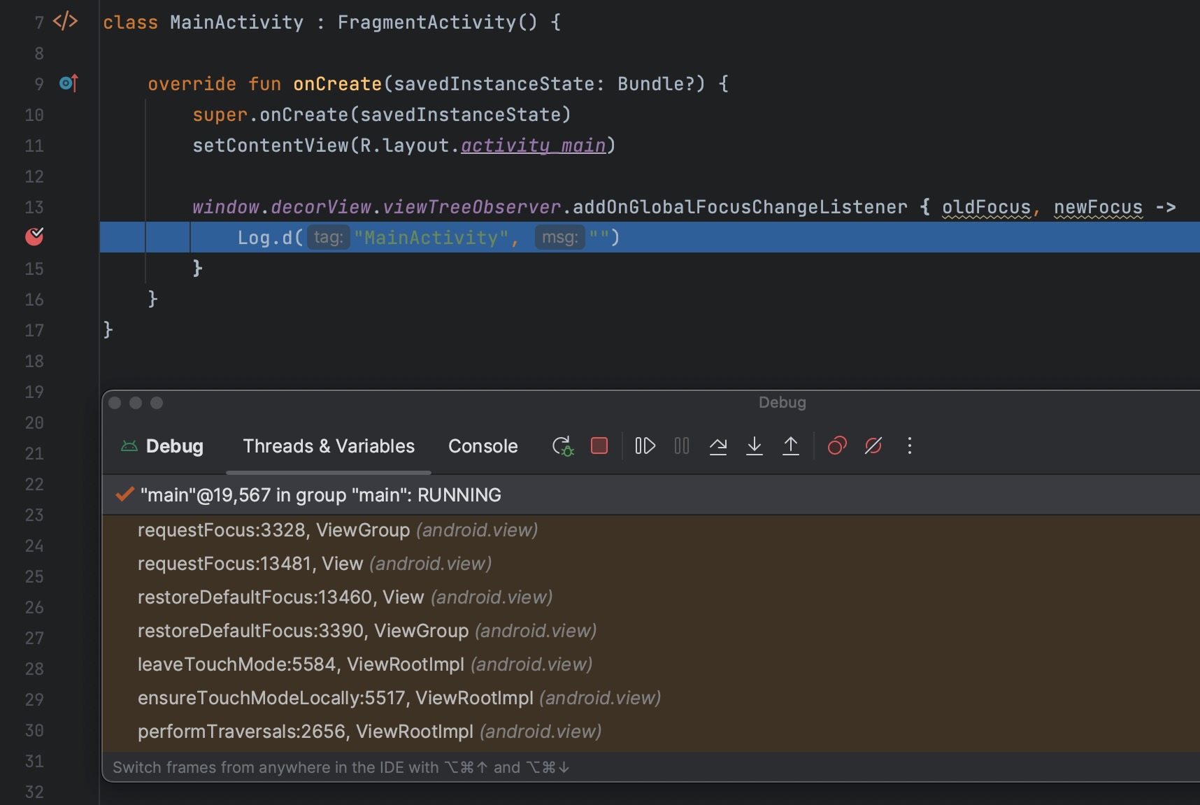The height and width of the screenshot is (805, 1200).
Task: Toggle the breakpoint on the Log.d line
Action: [x=34, y=237]
